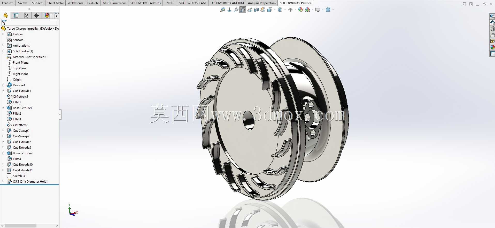Open the Analysis Preparation tab

tap(262, 3)
